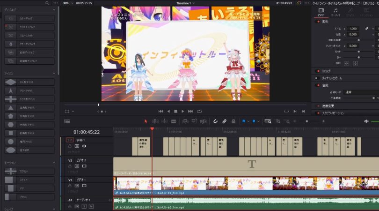Jump to last frame of timeline
The width and height of the screenshot is (379, 211).
pyautogui.click(x=190, y=111)
